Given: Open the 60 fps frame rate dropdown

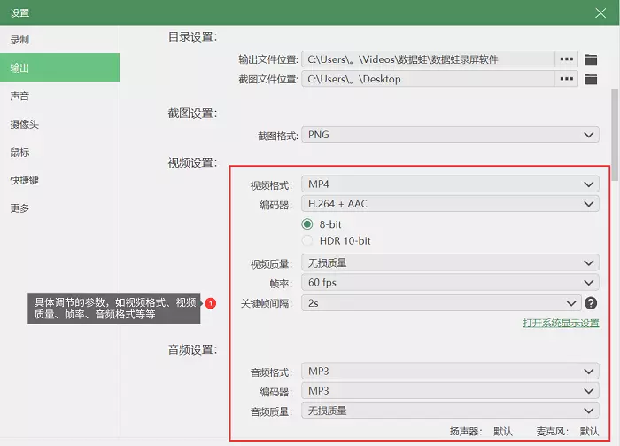Looking at the screenshot, I should (450, 283).
